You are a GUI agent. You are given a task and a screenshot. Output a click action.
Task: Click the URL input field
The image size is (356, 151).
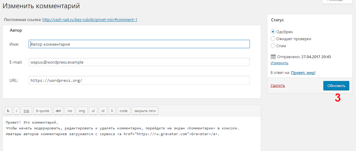tap(139, 80)
